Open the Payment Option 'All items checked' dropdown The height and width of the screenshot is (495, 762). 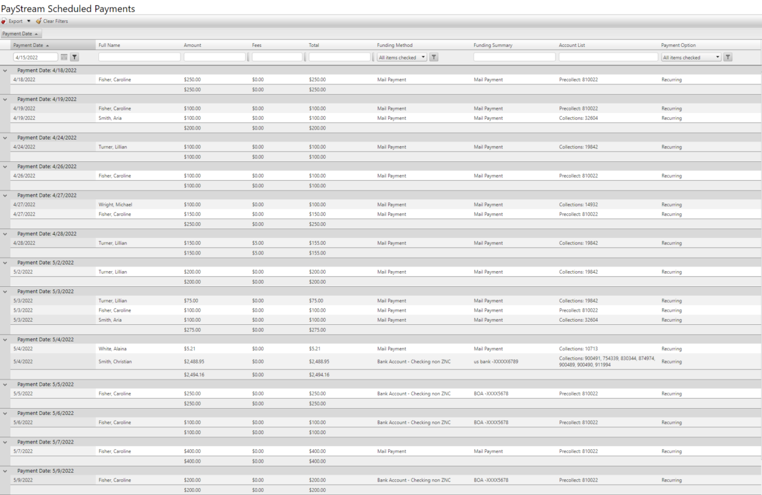coord(692,57)
